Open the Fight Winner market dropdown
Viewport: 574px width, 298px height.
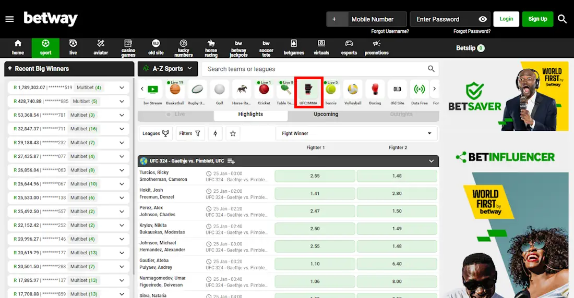point(356,133)
